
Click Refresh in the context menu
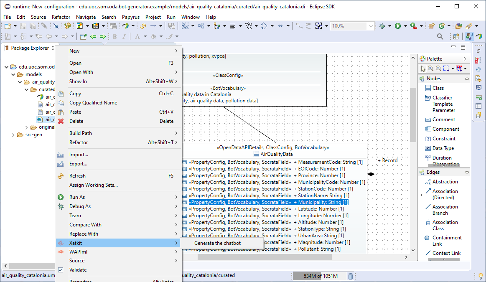click(x=77, y=176)
